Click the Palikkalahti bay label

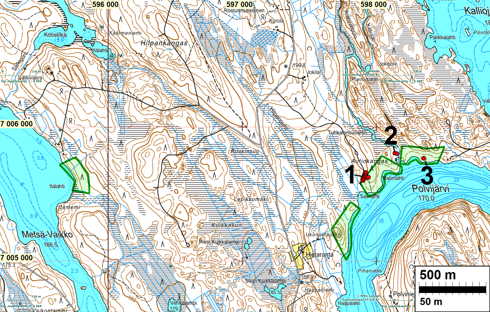click(x=443, y=37)
